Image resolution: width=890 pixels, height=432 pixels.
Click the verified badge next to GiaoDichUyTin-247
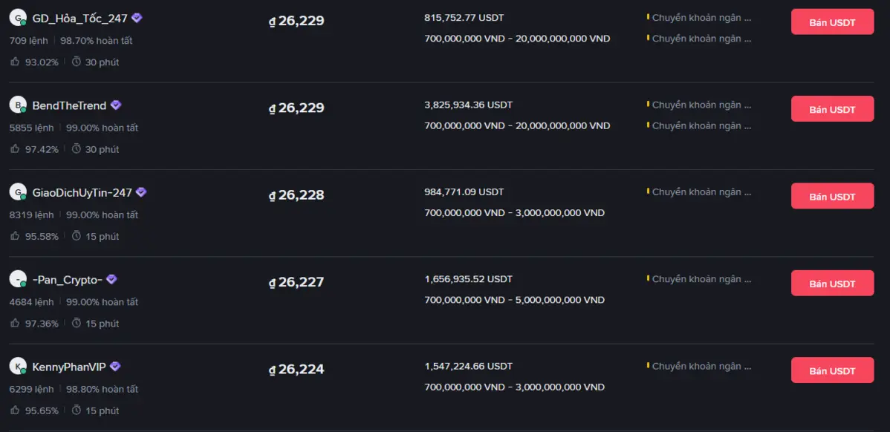[142, 192]
